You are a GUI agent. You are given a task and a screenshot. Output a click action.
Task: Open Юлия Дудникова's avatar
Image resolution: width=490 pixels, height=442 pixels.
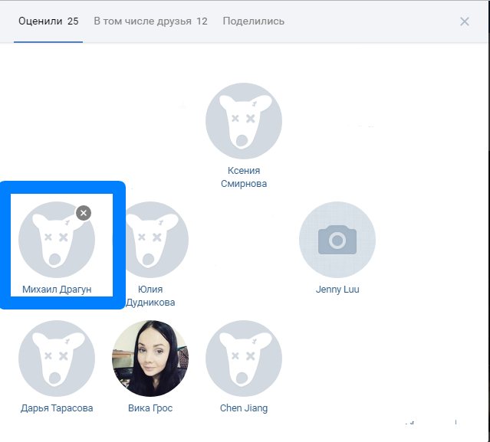pos(157,240)
